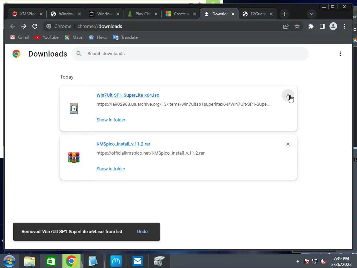Click the network tray icon

click(315, 261)
